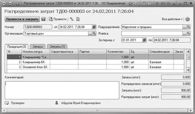Click the 'Организация' field

coord(56,34)
